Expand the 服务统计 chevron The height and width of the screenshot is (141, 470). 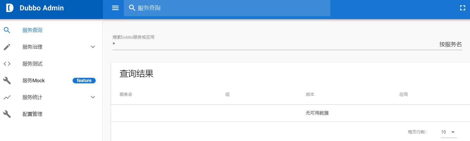coord(93,97)
